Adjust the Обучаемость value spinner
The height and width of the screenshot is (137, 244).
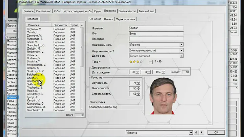[138, 83]
